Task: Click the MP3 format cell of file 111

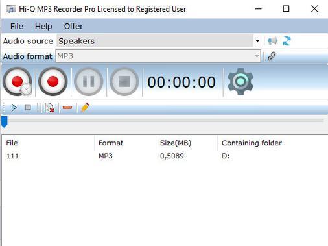Action: [x=106, y=156]
